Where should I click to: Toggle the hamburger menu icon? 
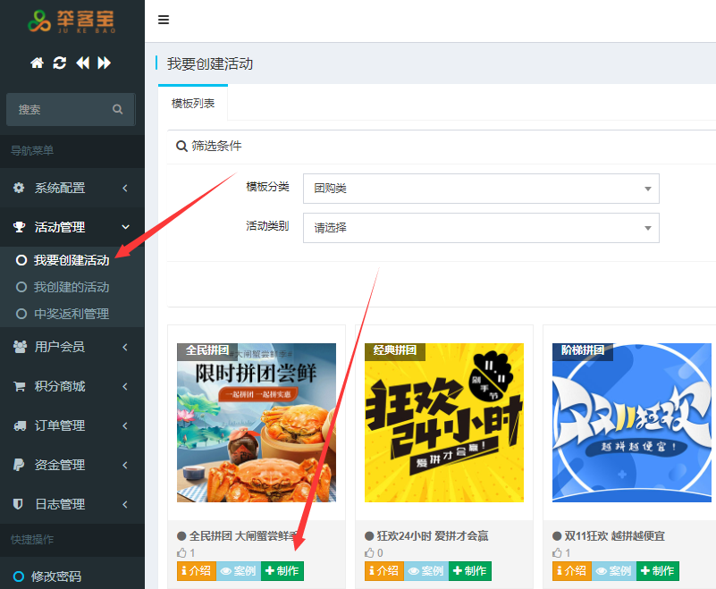click(164, 20)
